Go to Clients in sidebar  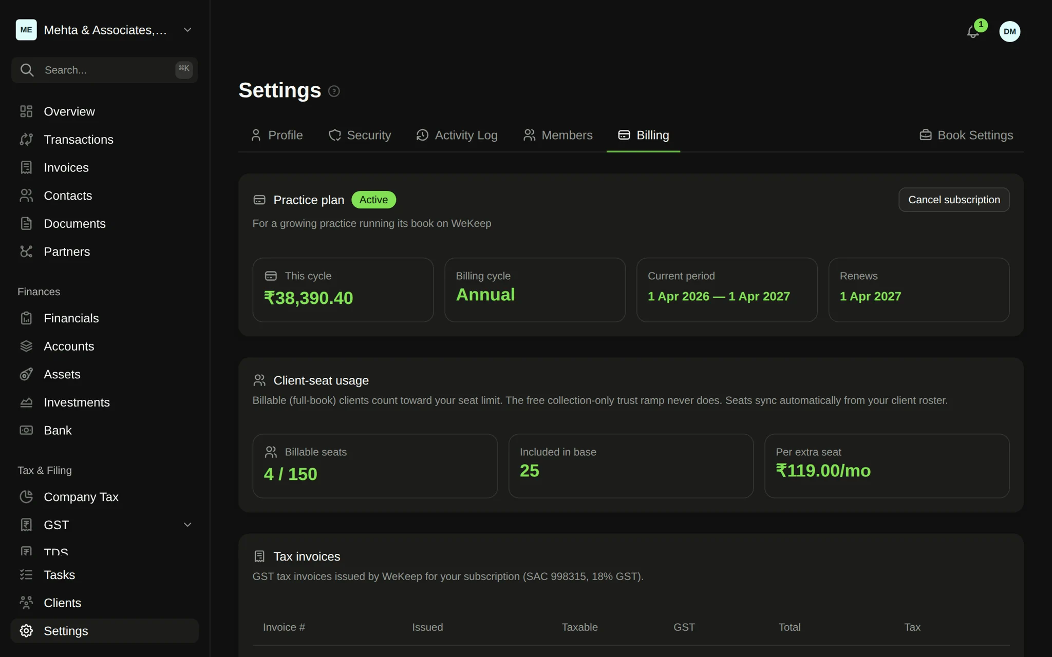coord(105,603)
